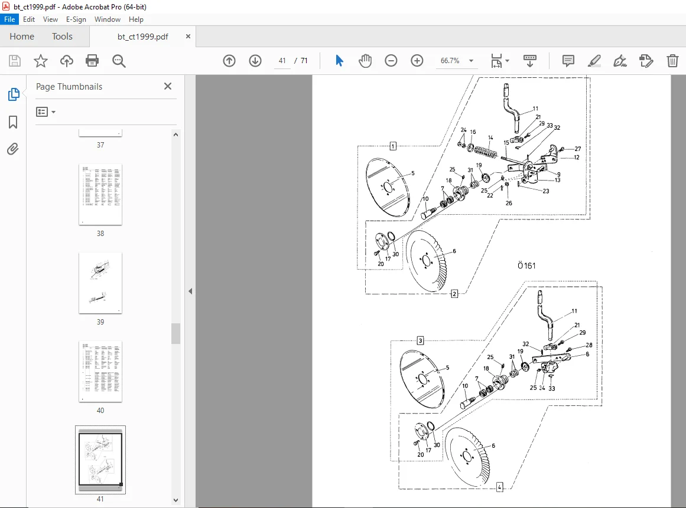Click the fit page scrolling icon
686x508 pixels.
(496, 61)
